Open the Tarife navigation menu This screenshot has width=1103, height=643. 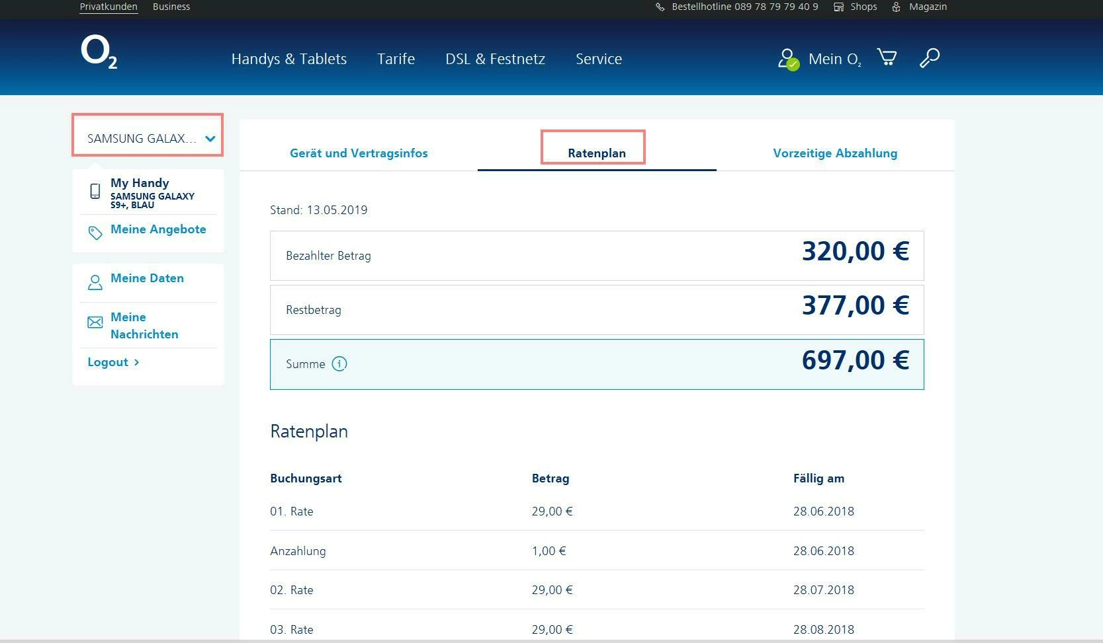pyautogui.click(x=396, y=59)
